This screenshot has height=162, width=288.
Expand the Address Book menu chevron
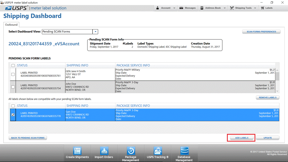[225, 8]
